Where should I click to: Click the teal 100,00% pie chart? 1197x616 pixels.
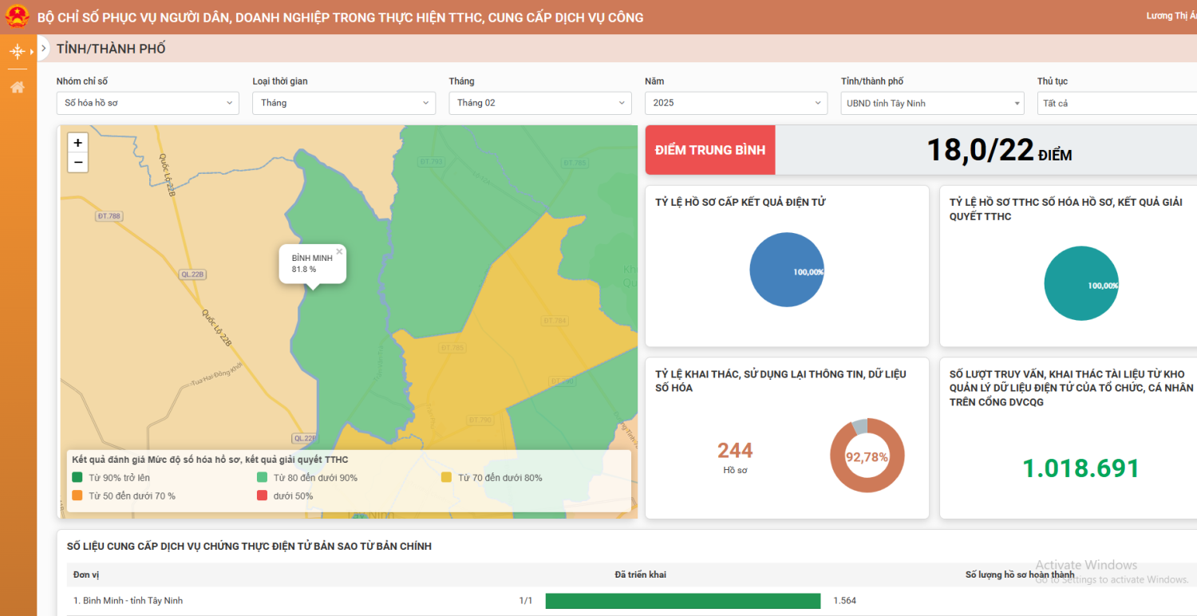click(1081, 283)
